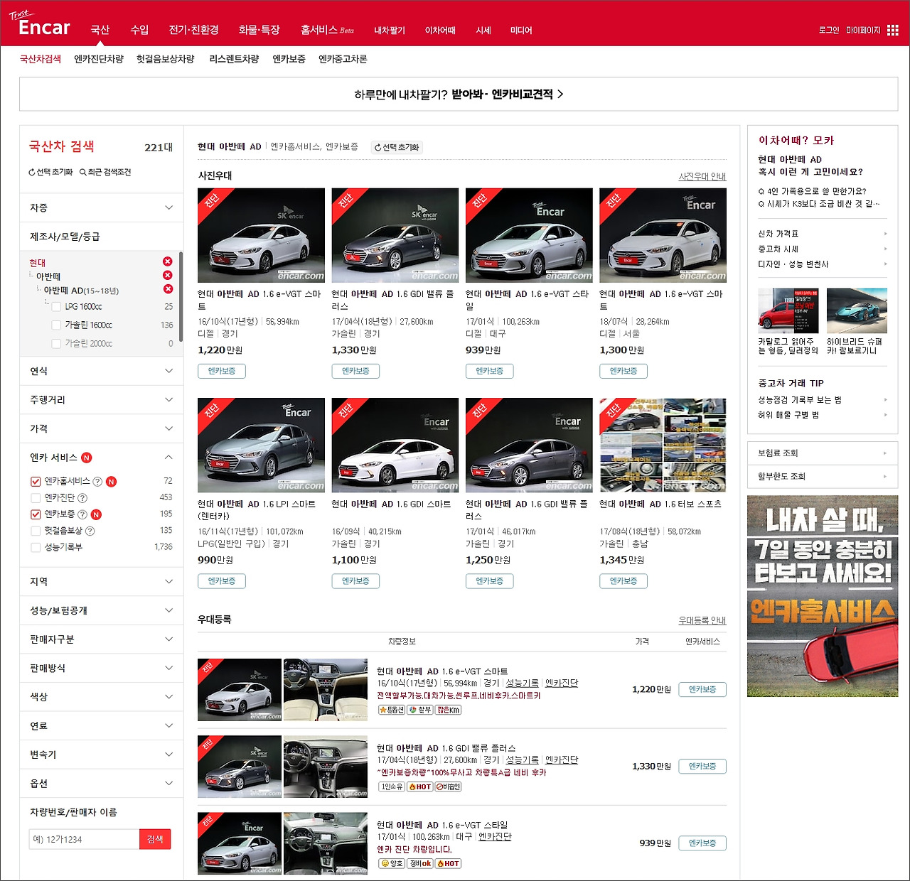910x881 pixels.
Task: Uncheck the 엔카보증 checkbox
Action: (36, 514)
